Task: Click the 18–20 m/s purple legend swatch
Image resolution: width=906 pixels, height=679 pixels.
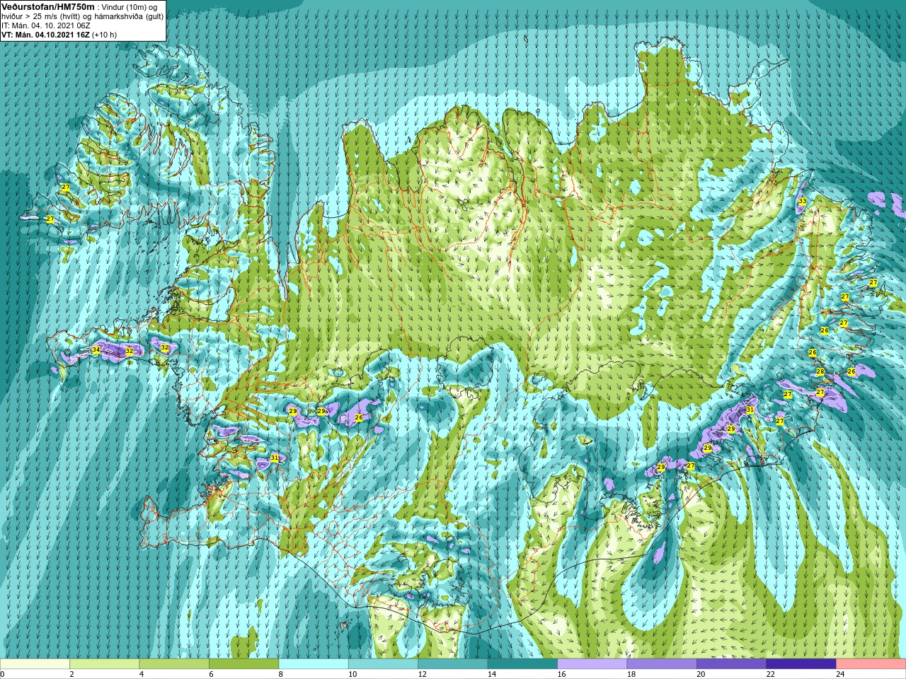Action: click(x=663, y=663)
